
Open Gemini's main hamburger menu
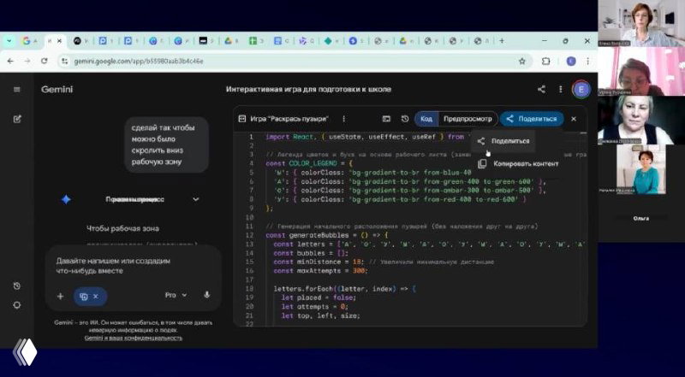point(17,90)
